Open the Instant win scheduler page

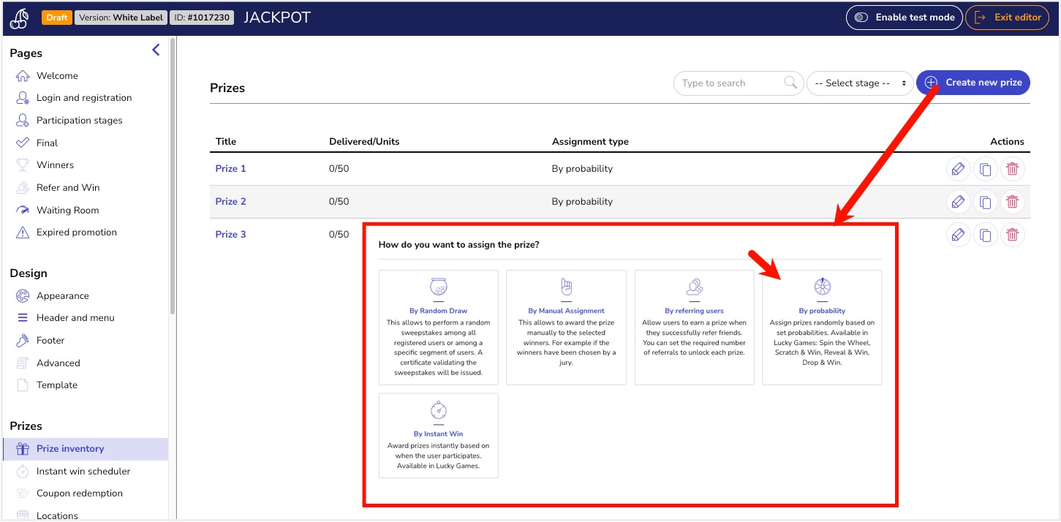point(83,472)
